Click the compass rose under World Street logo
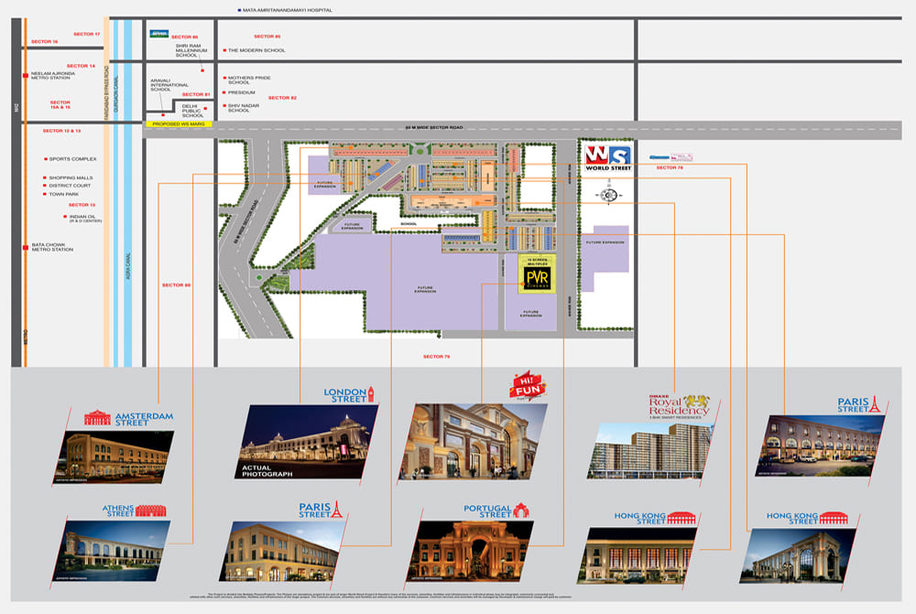 [608, 195]
